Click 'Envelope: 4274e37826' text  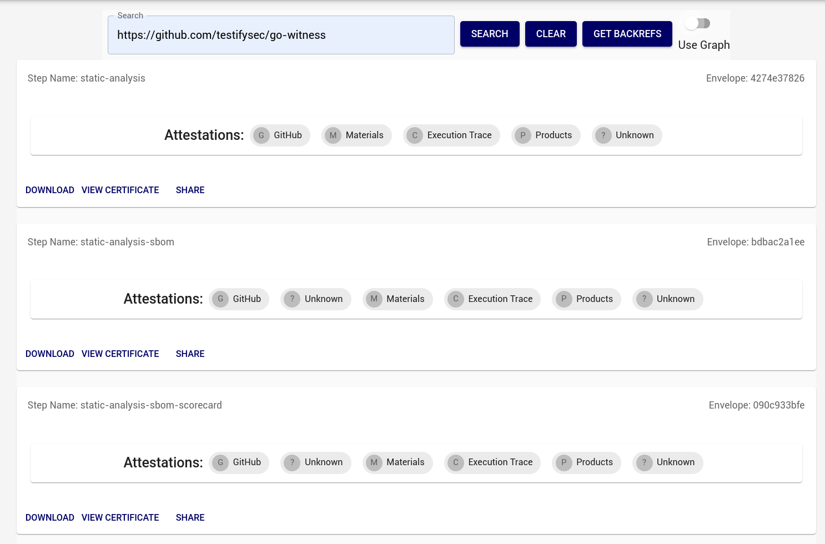click(x=755, y=78)
